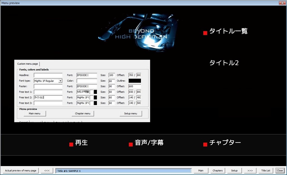Screen dimensions: 287x175
Task: Pick the black color swatch for Free text 3
Action: 95,103
